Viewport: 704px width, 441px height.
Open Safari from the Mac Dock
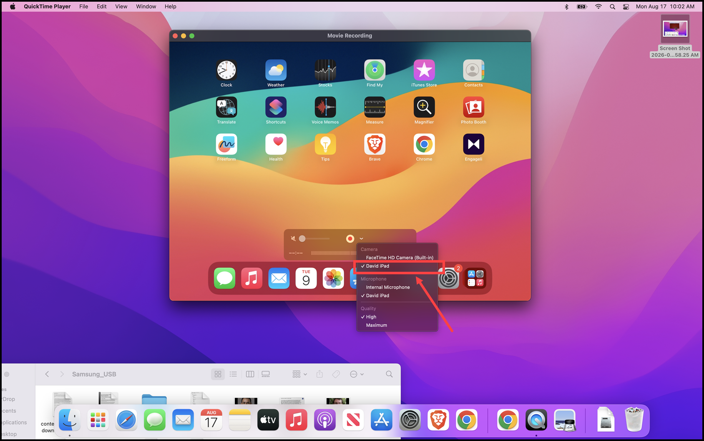point(126,420)
